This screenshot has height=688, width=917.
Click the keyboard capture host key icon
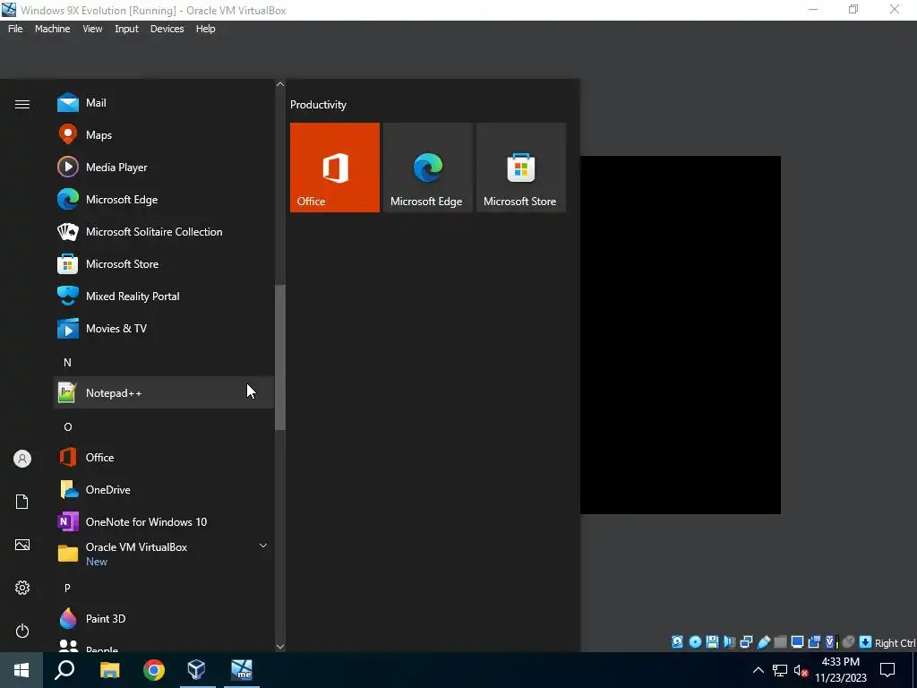pos(866,641)
